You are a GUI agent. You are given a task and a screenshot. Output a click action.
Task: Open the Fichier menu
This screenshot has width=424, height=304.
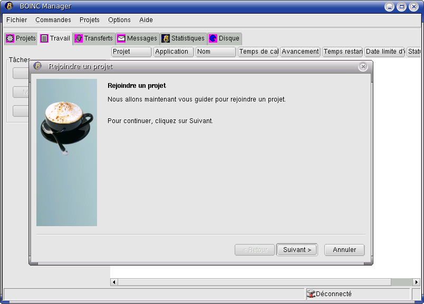pos(16,20)
